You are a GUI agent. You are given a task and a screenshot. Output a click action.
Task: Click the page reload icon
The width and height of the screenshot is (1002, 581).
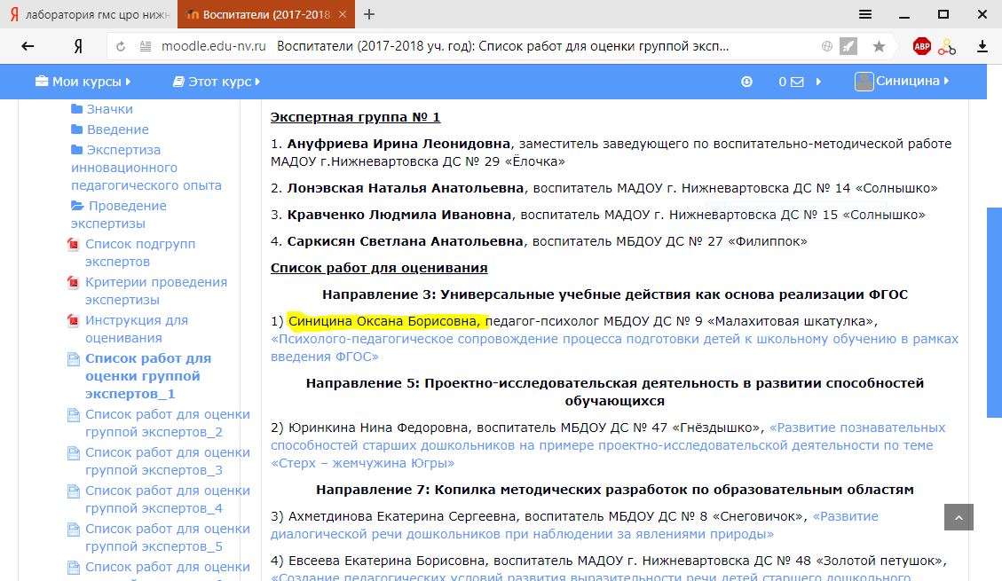pyautogui.click(x=121, y=47)
